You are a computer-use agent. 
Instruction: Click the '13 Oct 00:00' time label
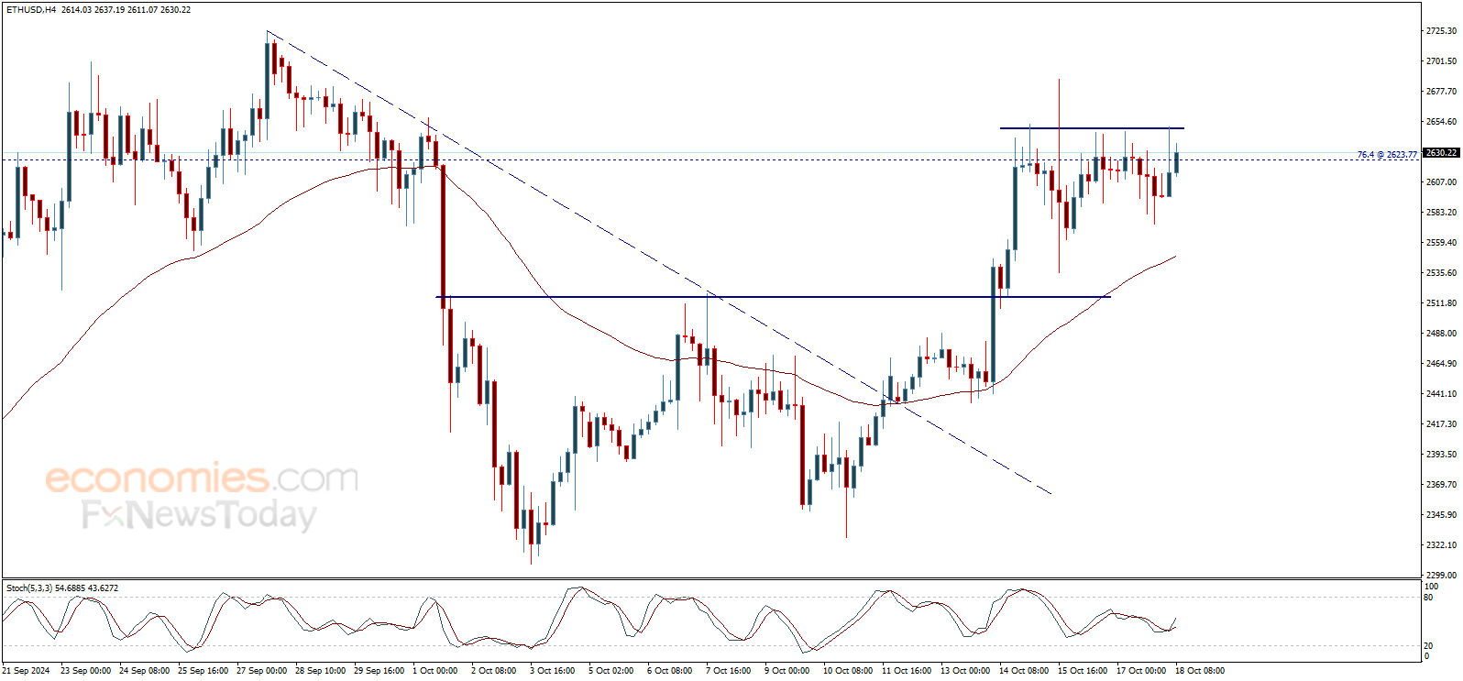(965, 671)
